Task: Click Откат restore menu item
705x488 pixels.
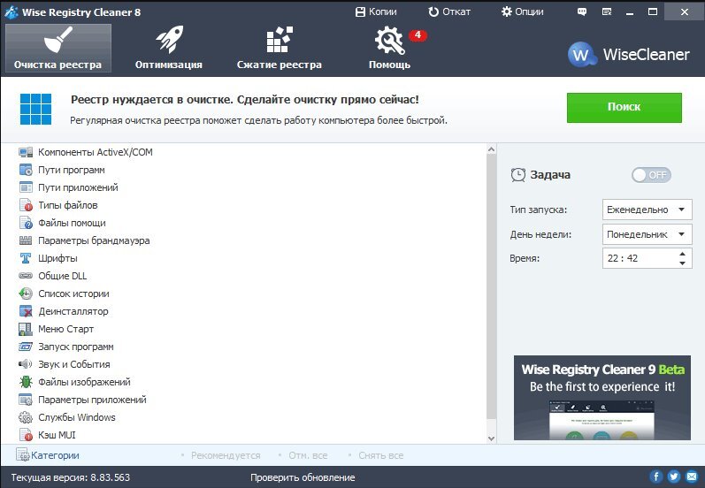Action: pyautogui.click(x=449, y=11)
